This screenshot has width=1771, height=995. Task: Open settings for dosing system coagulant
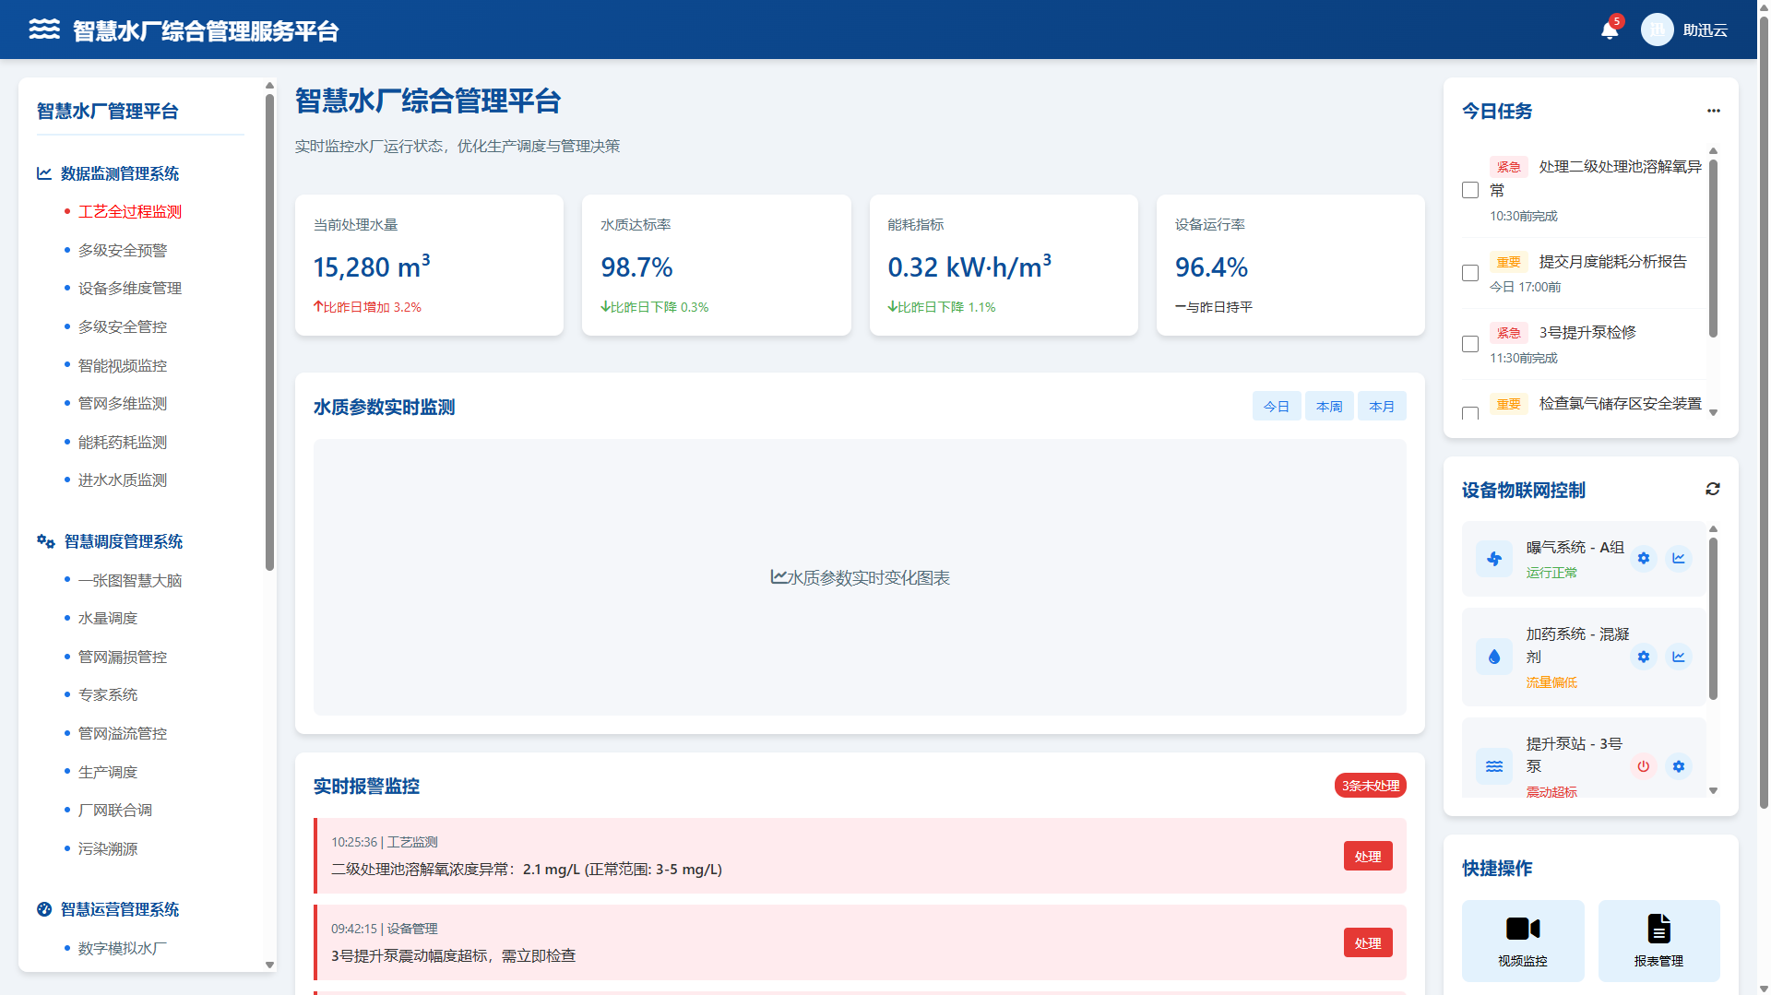1643,657
